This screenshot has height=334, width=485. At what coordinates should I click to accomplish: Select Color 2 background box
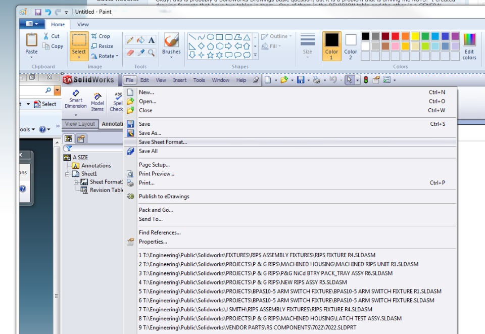coord(351,46)
